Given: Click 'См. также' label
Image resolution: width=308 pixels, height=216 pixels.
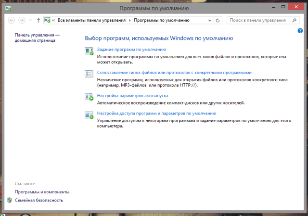Looking at the screenshot, I should coord(25,184).
